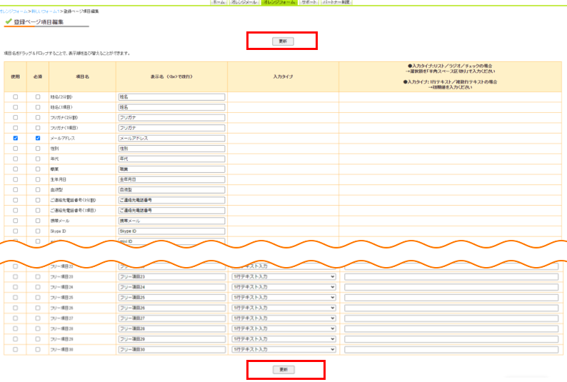This screenshot has height=382, width=567.
Task: Click the フリー項目26 item name label
Action: coord(62,308)
